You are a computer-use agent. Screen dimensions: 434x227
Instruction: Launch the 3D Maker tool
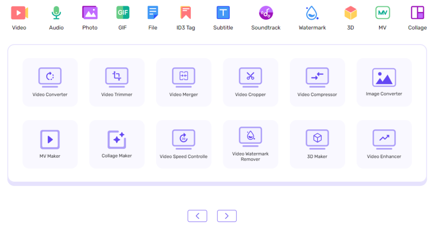pyautogui.click(x=317, y=144)
